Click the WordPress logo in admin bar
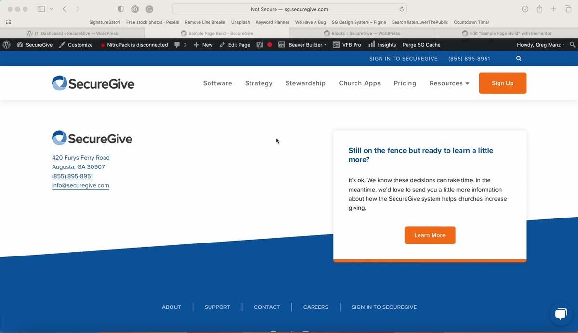578x333 pixels. point(7,45)
